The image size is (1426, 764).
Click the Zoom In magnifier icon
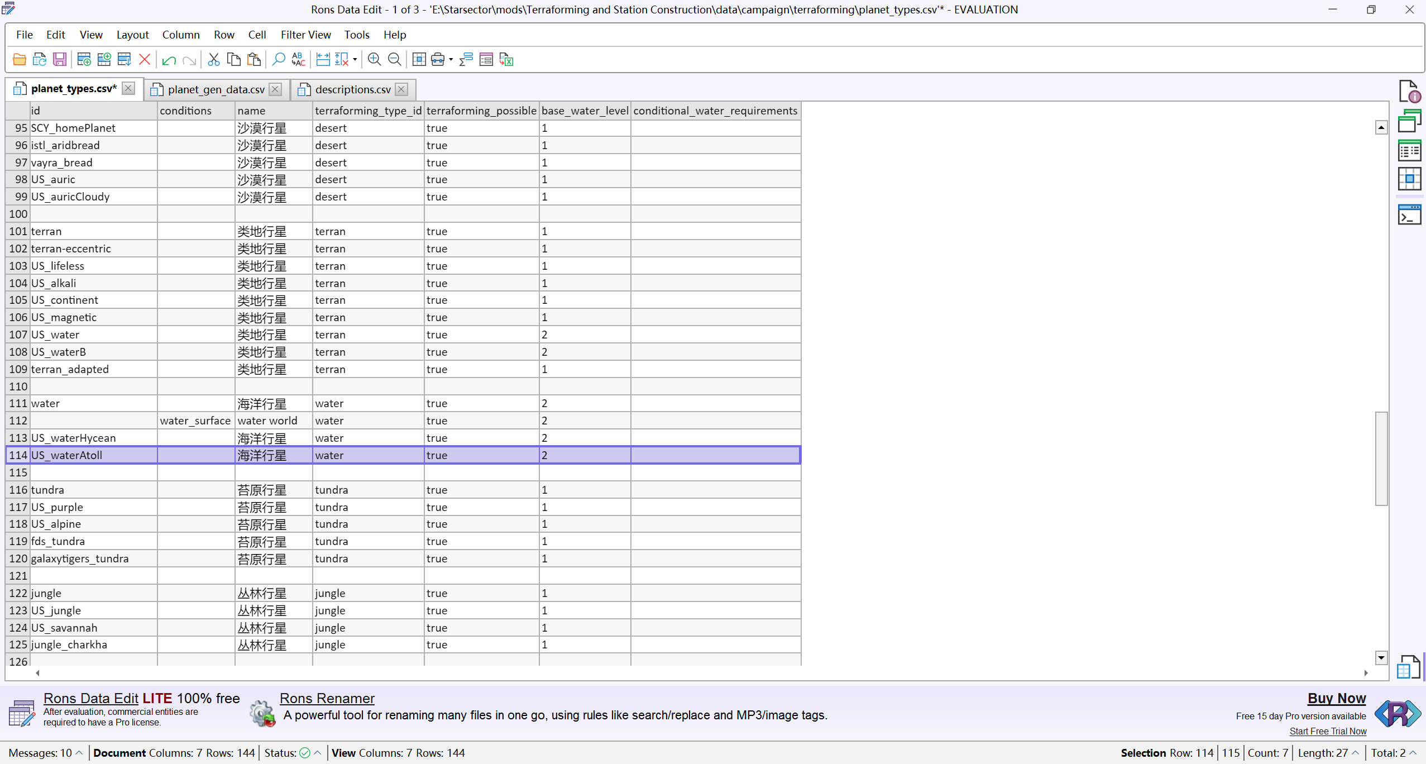pos(374,59)
